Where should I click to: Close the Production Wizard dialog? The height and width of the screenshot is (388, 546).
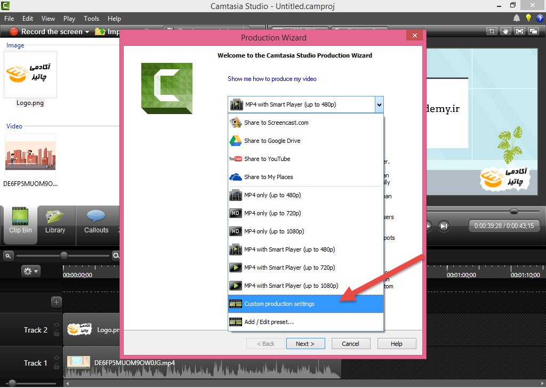[x=414, y=36]
